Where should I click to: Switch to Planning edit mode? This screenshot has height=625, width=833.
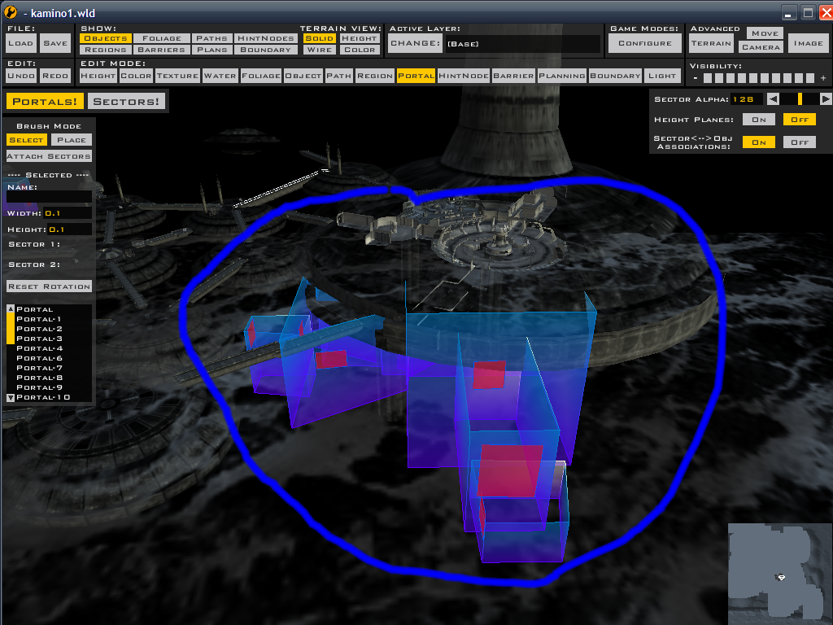click(562, 76)
